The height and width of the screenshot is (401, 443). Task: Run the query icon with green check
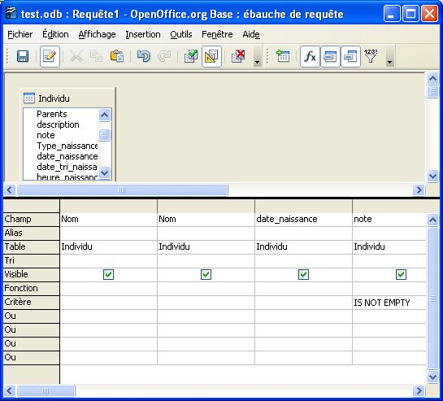click(x=191, y=56)
